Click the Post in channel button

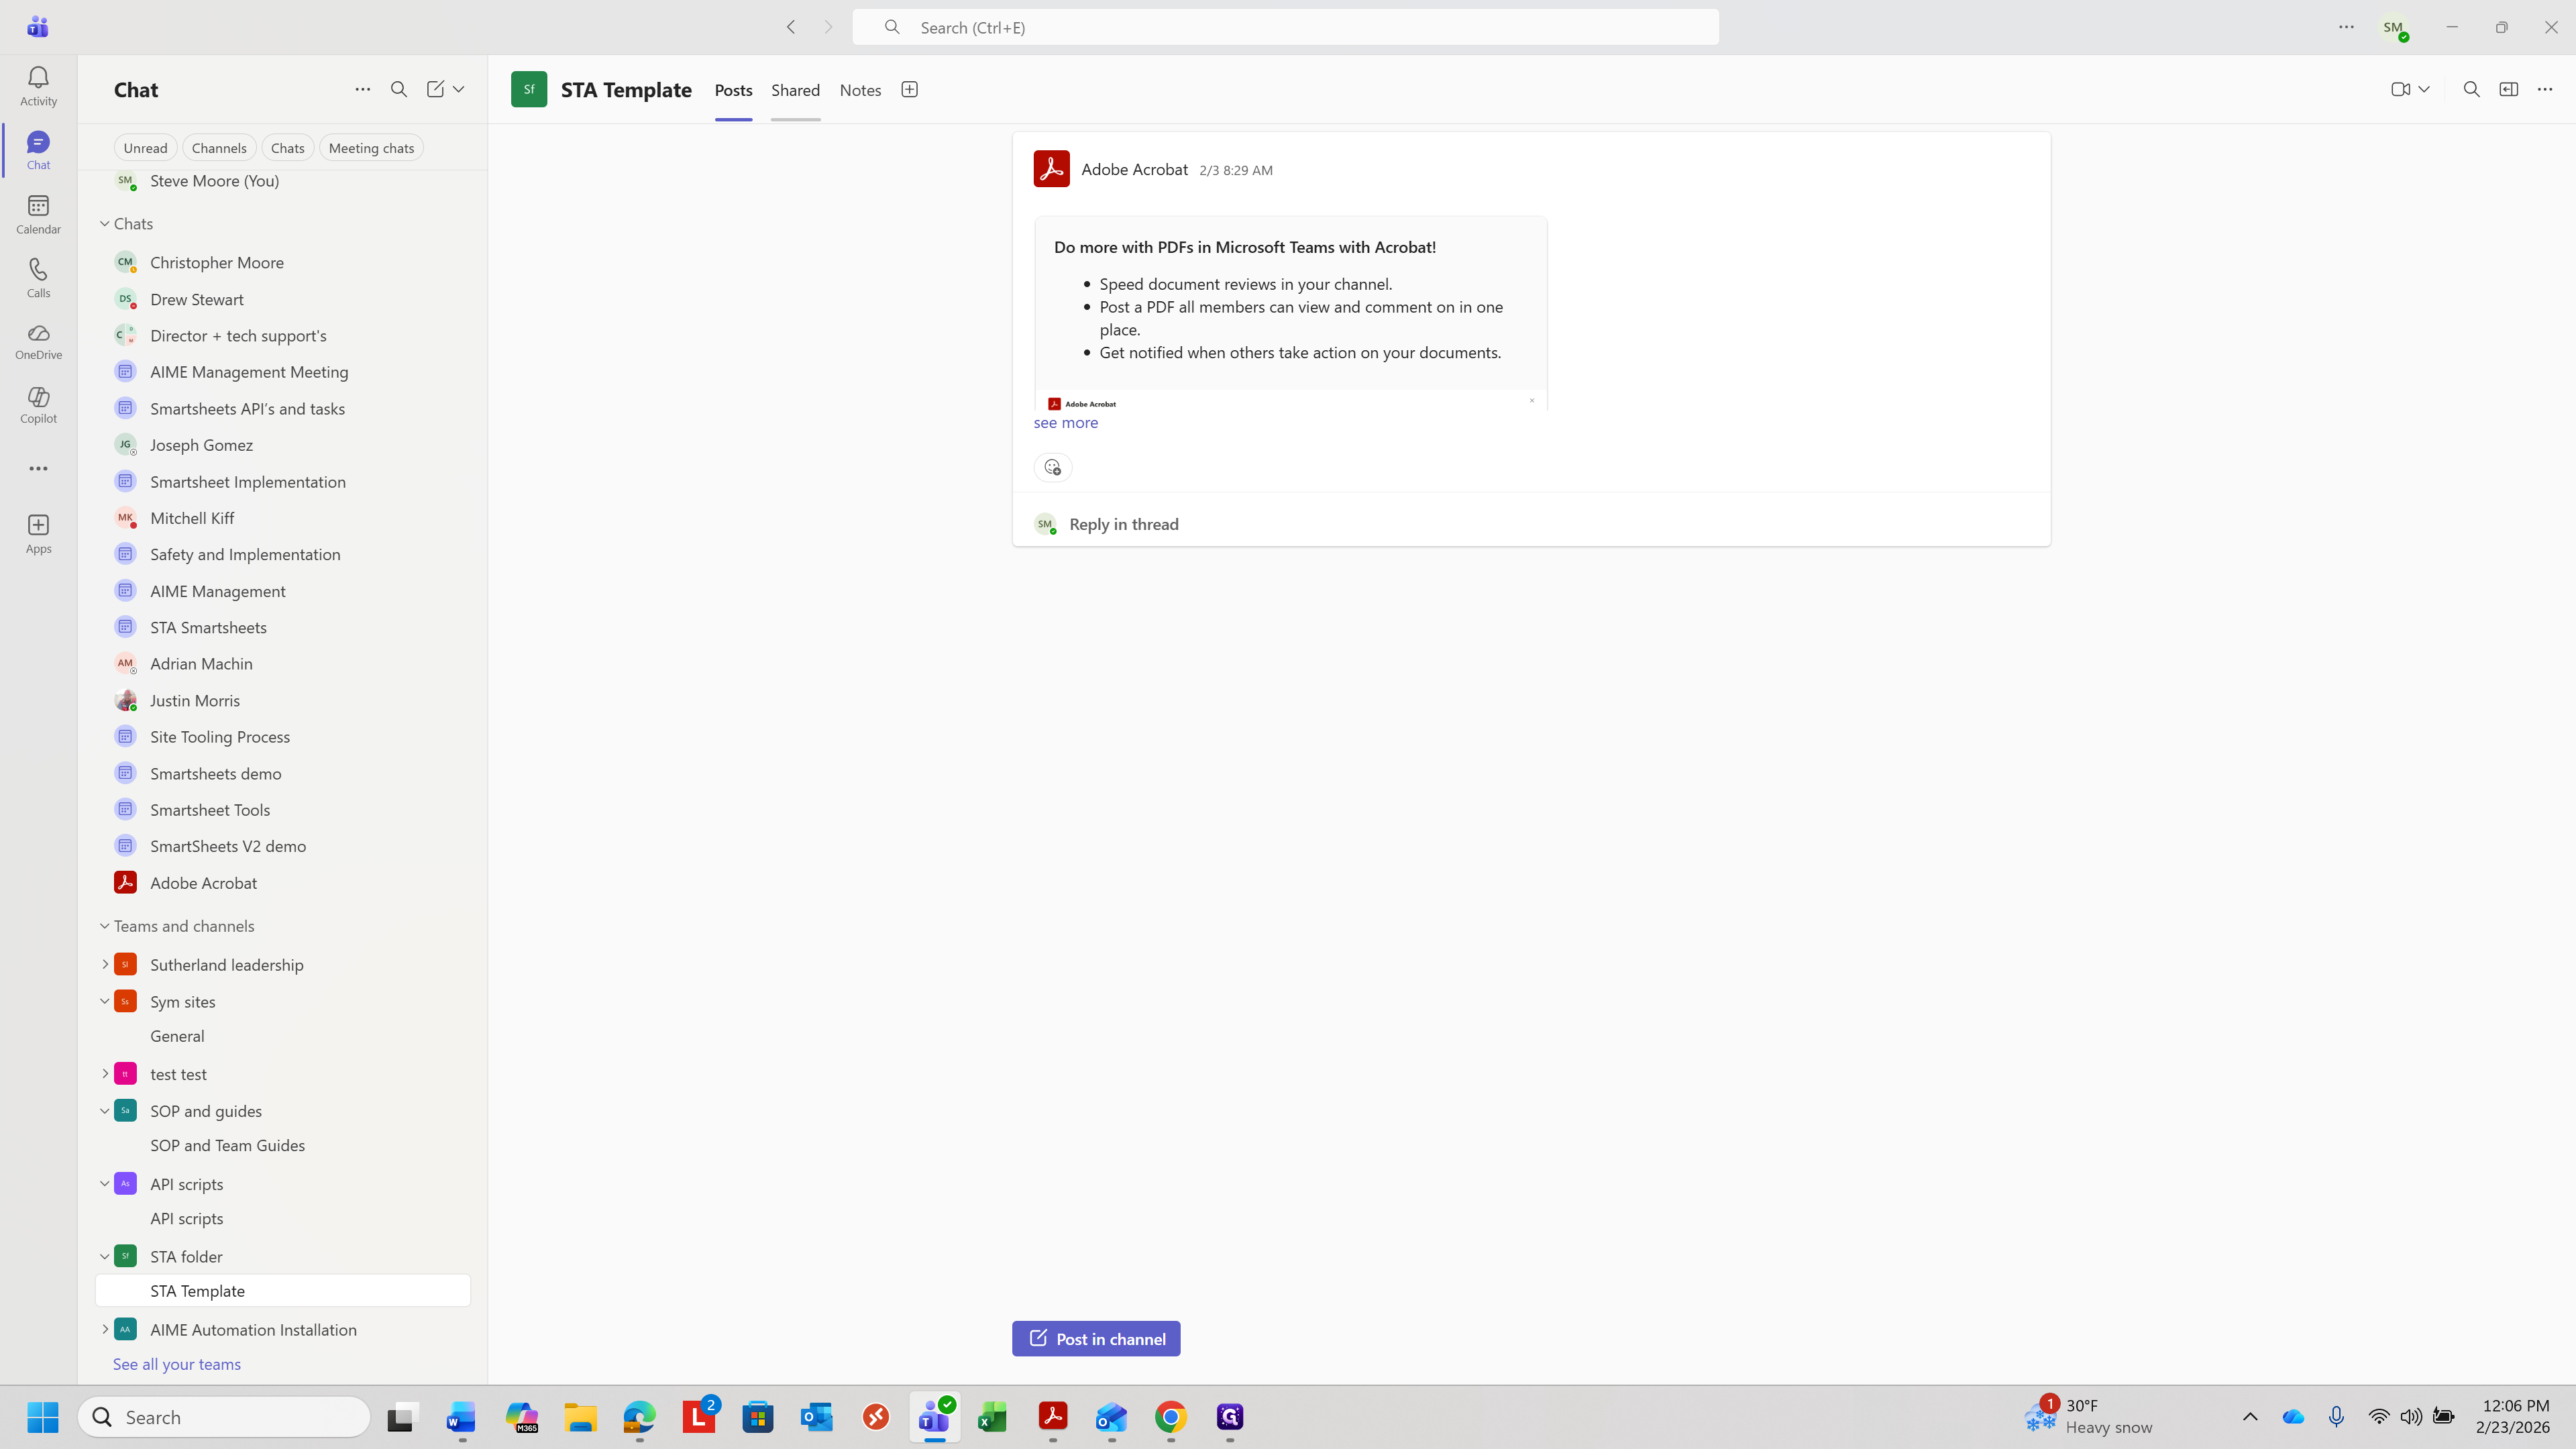coord(1096,1339)
